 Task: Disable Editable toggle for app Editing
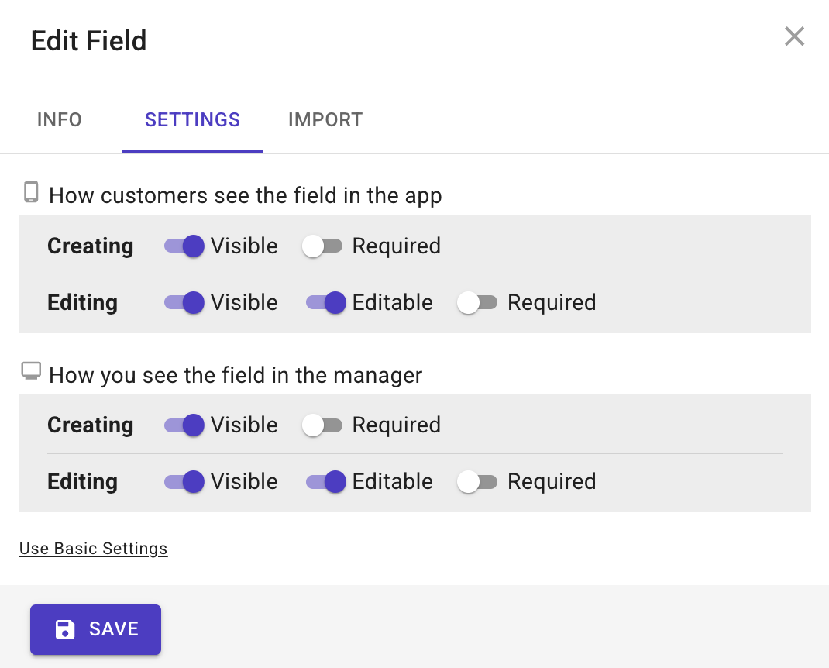326,303
